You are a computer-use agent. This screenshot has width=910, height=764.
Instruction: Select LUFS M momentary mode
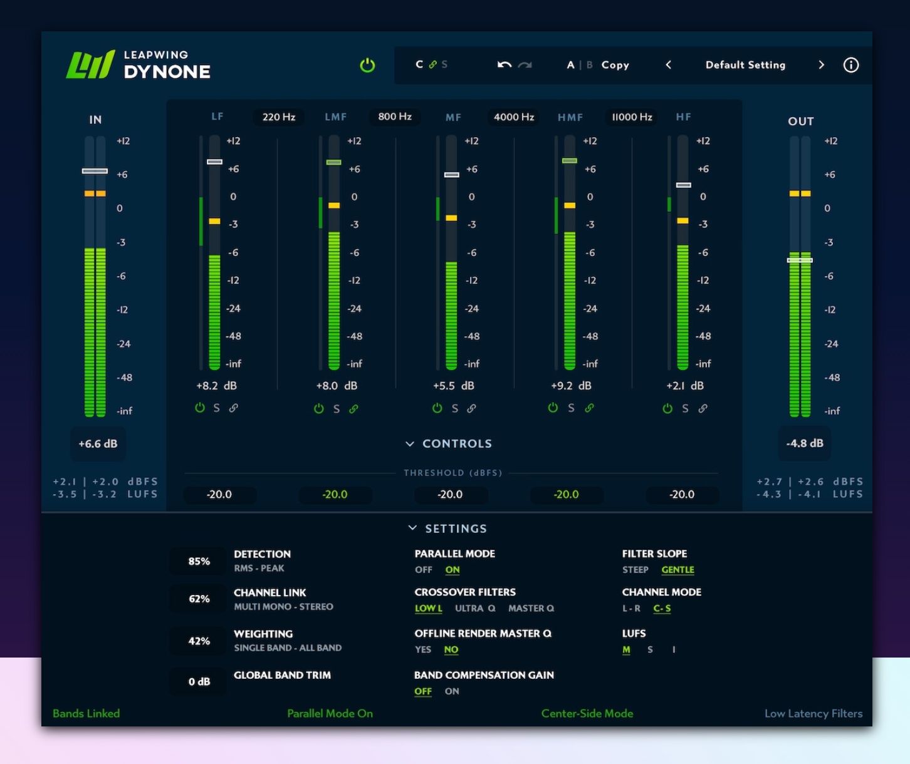[626, 649]
